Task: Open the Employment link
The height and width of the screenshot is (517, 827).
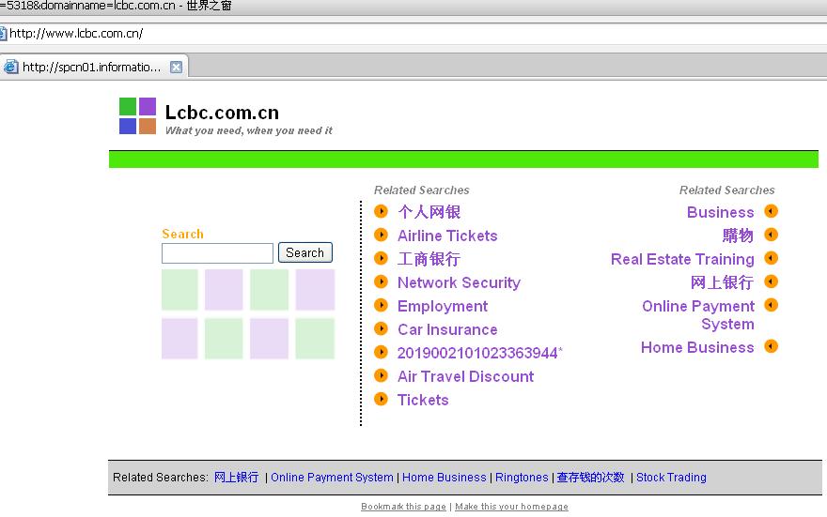Action: (x=443, y=307)
